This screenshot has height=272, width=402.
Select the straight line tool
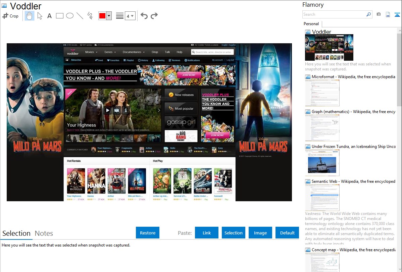[x=80, y=16]
